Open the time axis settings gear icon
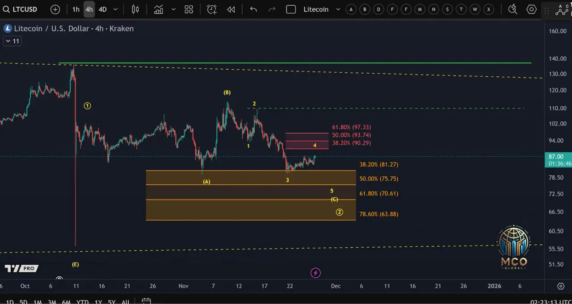 pos(561,286)
